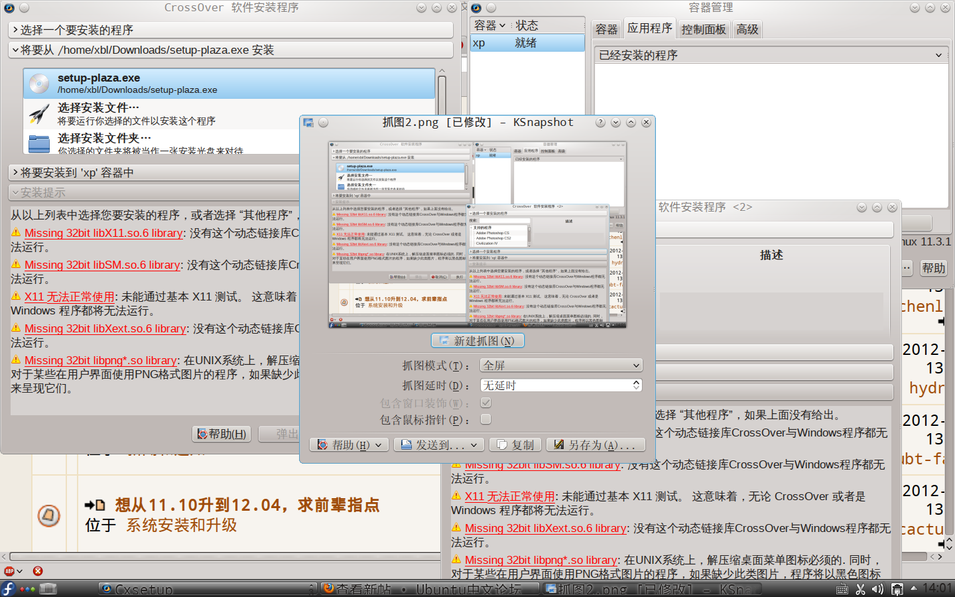Click the pager icon in taskbar
Image resolution: width=955 pixels, height=597 pixels.
tap(48, 588)
